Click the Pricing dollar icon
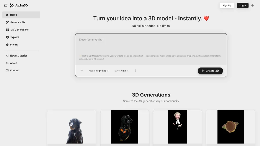Image resolution: width=260 pixels, height=146 pixels. pos(7,45)
